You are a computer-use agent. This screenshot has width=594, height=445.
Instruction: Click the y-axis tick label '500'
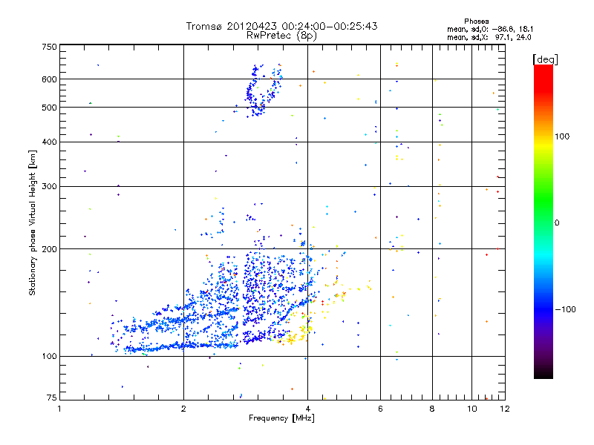click(49, 108)
